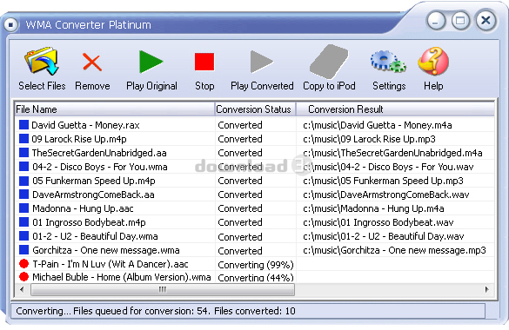Click blue icon beside Gorchitza - One new message.wma
This screenshot has height=330, width=509.
click(23, 250)
